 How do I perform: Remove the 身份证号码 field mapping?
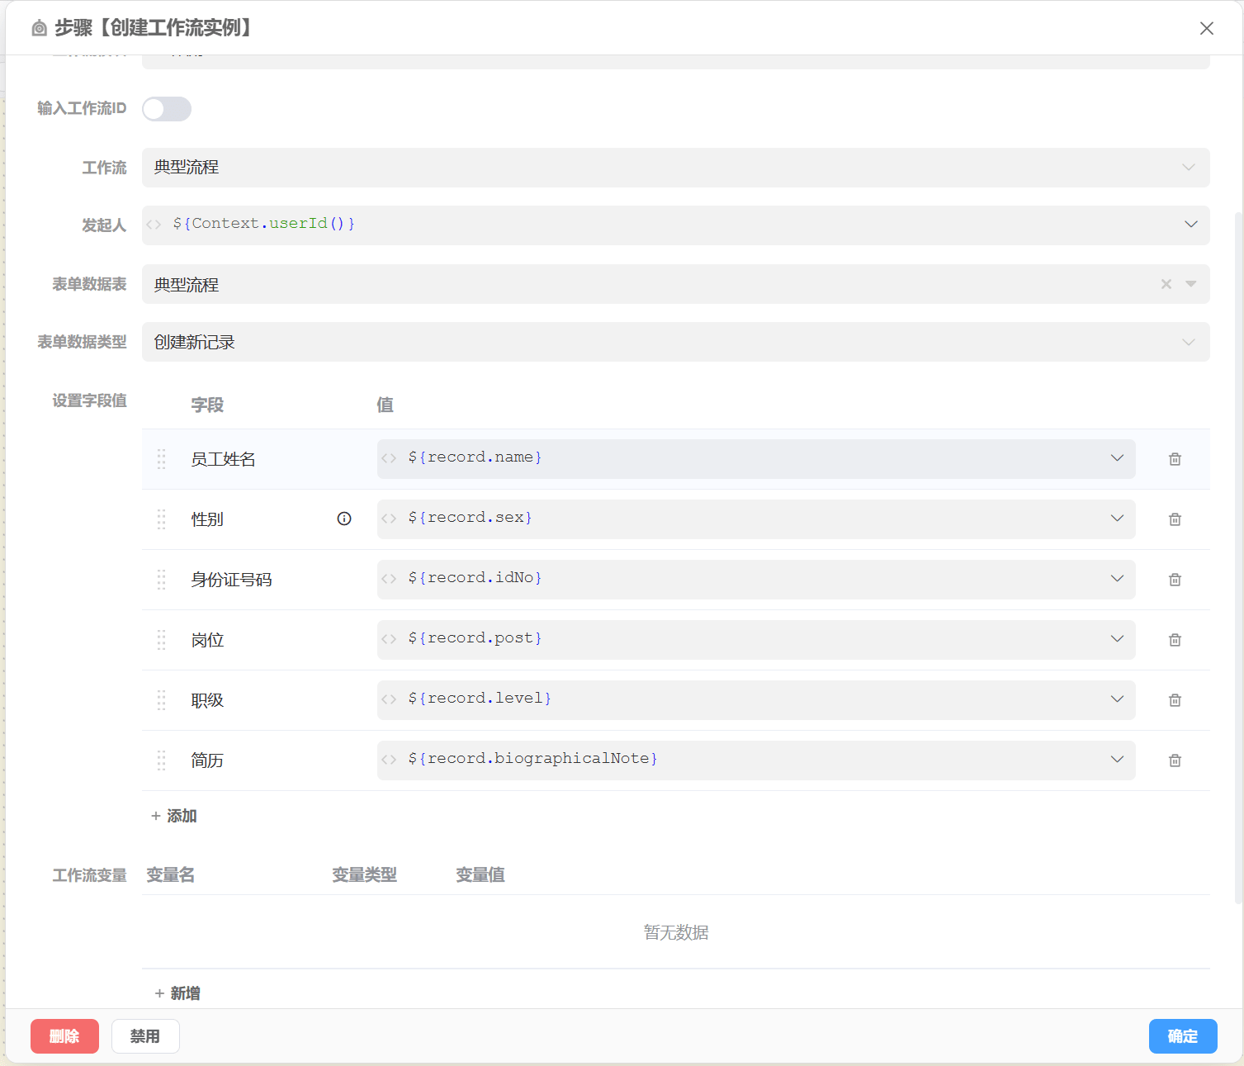coord(1175,580)
